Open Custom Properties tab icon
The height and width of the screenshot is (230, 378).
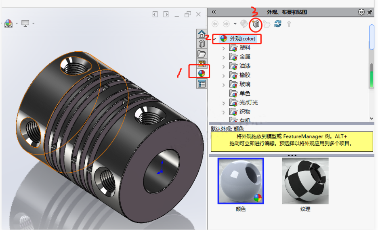202,84
